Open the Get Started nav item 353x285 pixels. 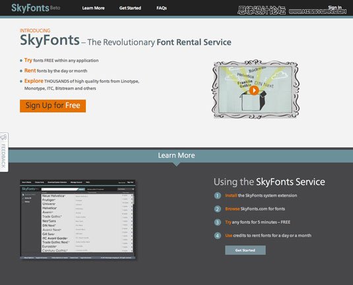130,8
